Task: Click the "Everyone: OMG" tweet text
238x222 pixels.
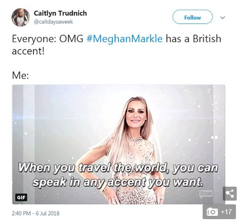Action: point(48,39)
